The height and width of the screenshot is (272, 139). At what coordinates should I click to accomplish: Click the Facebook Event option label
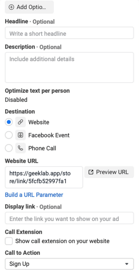click(x=49, y=135)
